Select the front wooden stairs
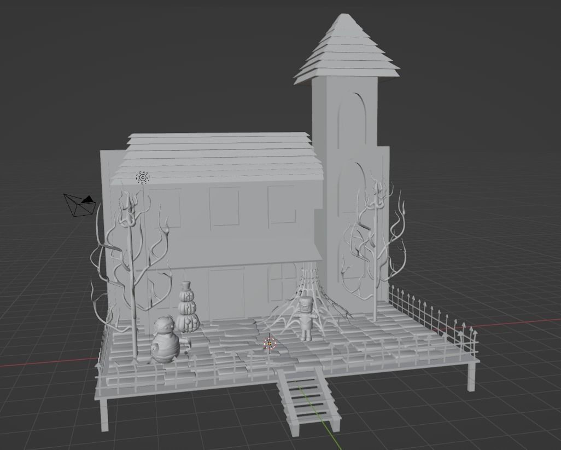The image size is (561, 450). pos(308,401)
